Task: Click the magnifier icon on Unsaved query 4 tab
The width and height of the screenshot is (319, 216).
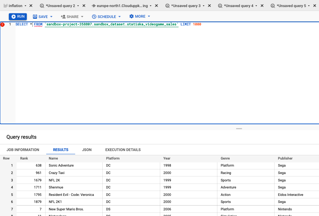Action: tap(219, 6)
